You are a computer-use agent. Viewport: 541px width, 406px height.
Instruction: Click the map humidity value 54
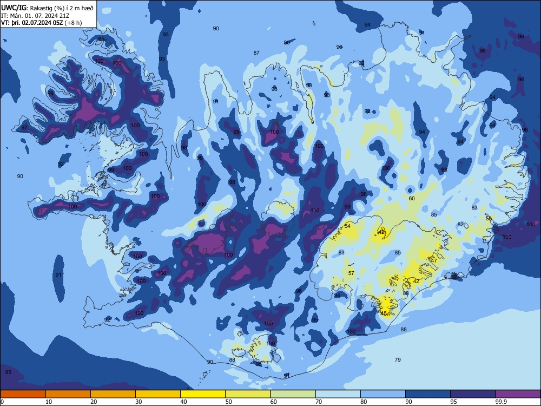pos(347,226)
